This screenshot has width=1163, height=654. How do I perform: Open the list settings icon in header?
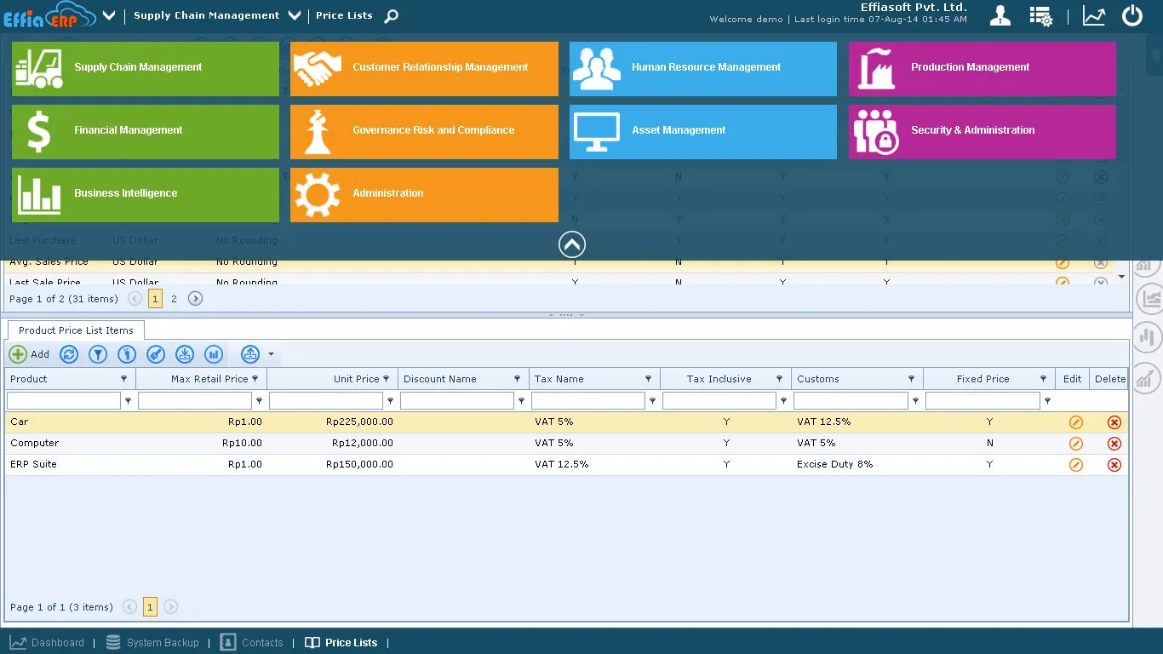1040,15
